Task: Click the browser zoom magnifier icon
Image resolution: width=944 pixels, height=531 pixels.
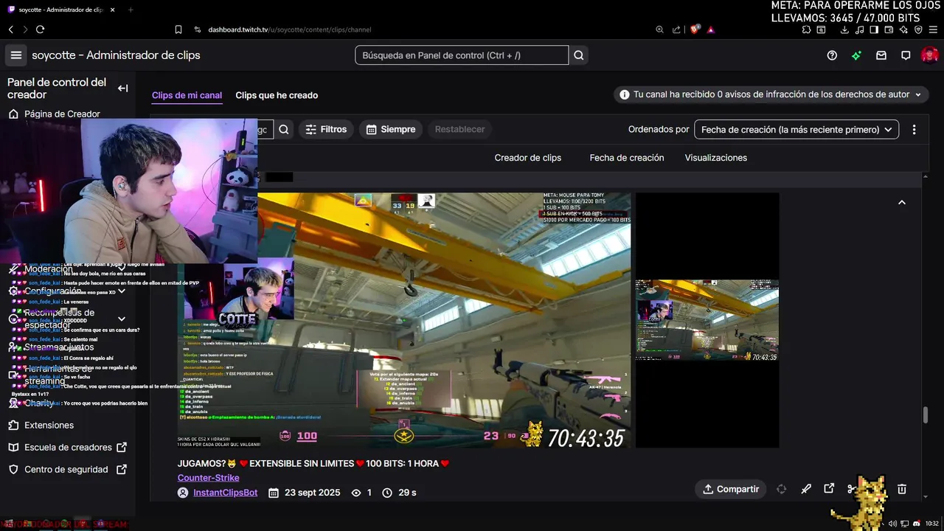Action: pyautogui.click(x=659, y=29)
